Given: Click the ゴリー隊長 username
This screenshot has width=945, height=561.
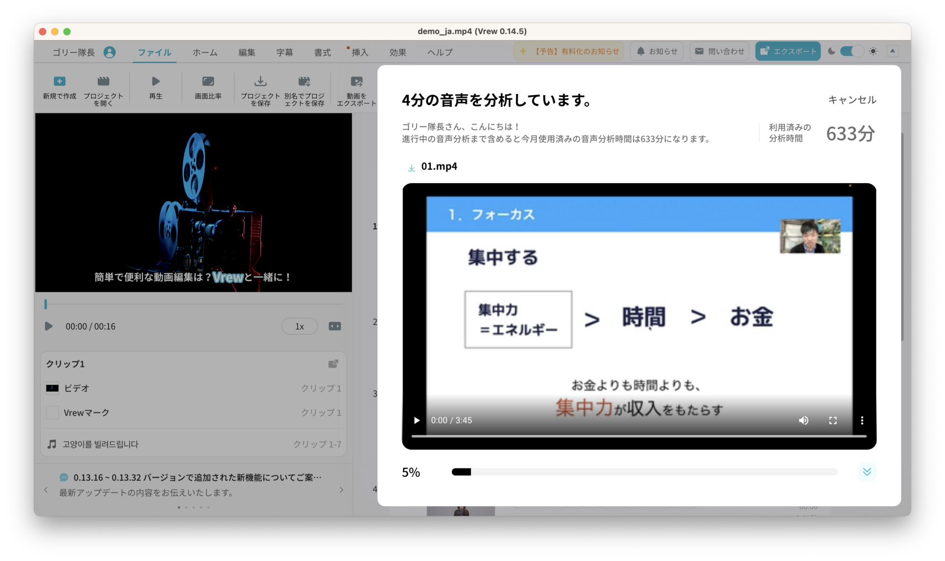Looking at the screenshot, I should point(74,52).
